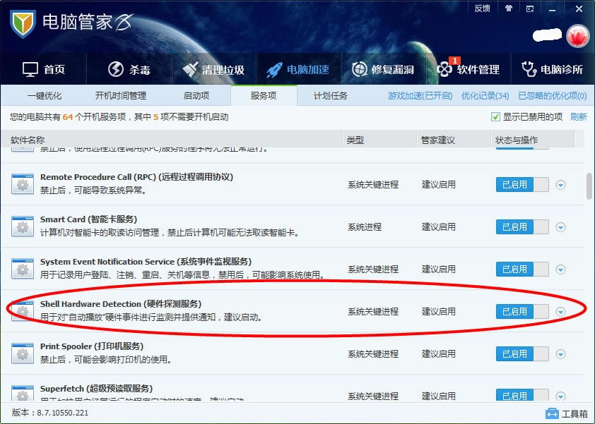Select System Event Notification Service name
This screenshot has height=424, width=595.
pyautogui.click(x=146, y=262)
